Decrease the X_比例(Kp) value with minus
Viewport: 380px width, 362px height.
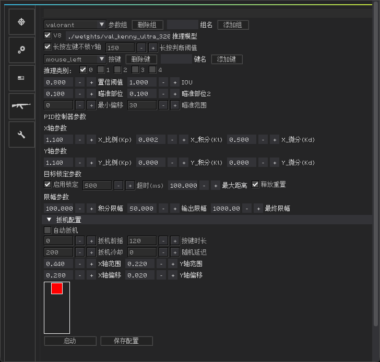tap(79, 140)
